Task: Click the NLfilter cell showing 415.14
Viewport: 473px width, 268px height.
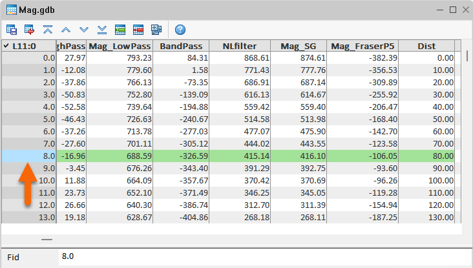Action: [240, 157]
